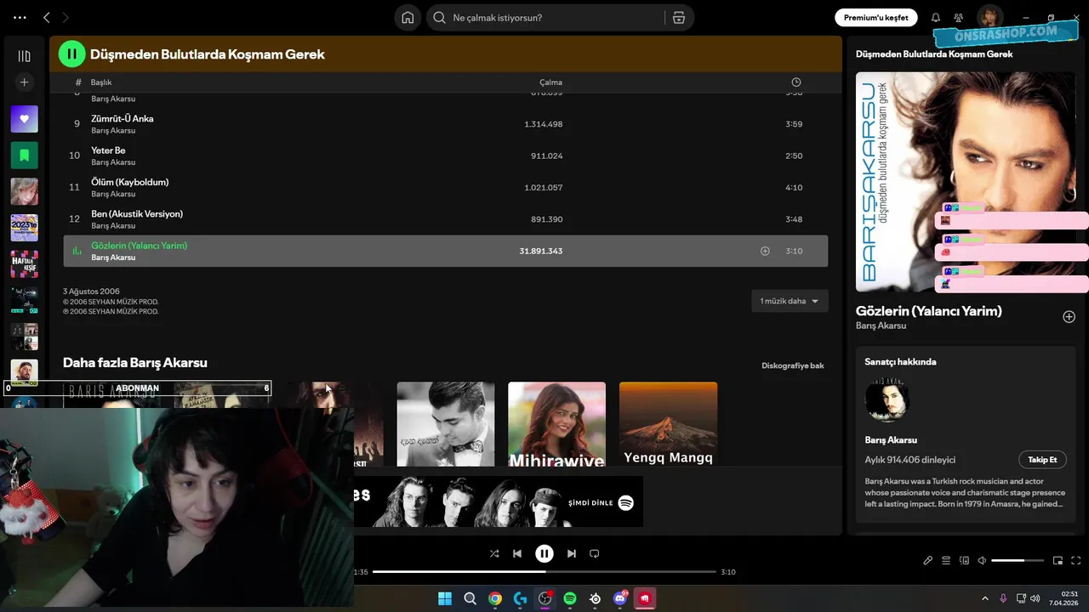Open Barış Akarsu artist photo in 'Sanatçı hakkında'
The image size is (1089, 612).
click(887, 399)
